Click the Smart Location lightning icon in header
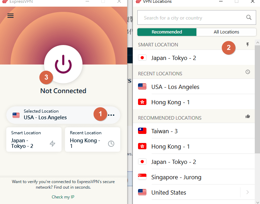This screenshot has width=260, height=204. [247, 45]
